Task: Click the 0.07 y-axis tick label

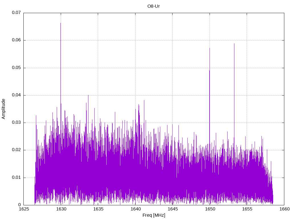Action: tap(16, 13)
